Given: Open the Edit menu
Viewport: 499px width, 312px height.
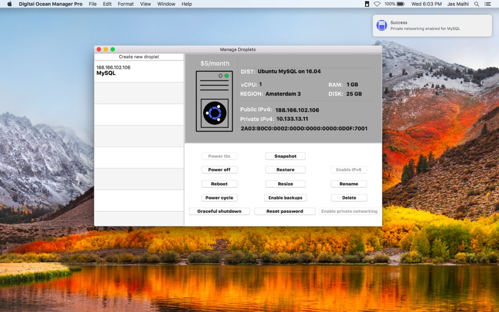Looking at the screenshot, I should tap(107, 4).
